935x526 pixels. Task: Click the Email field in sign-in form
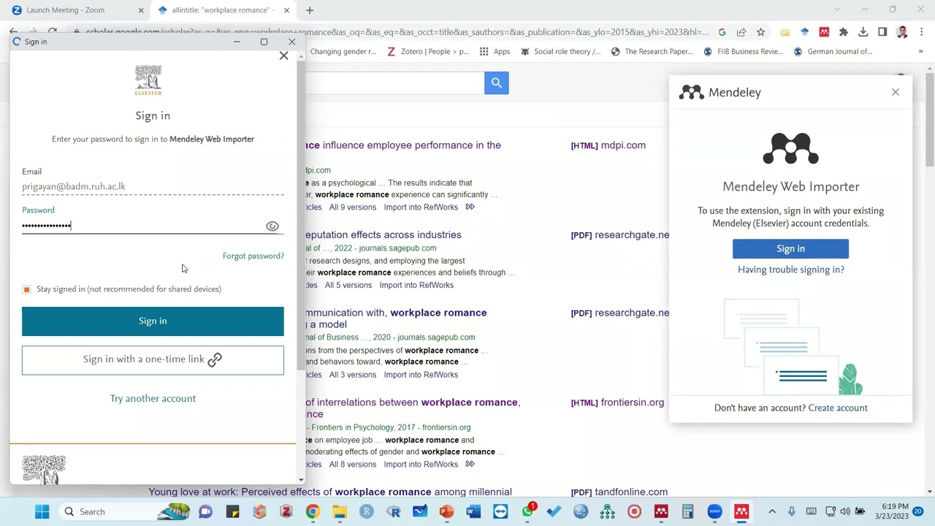pyautogui.click(x=153, y=187)
